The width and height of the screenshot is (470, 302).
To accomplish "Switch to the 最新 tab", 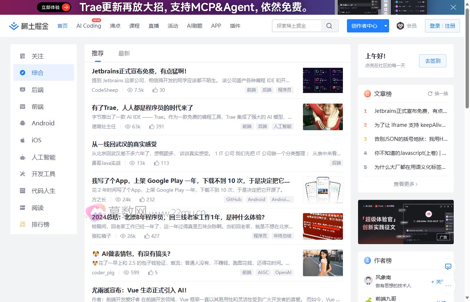I will [124, 53].
